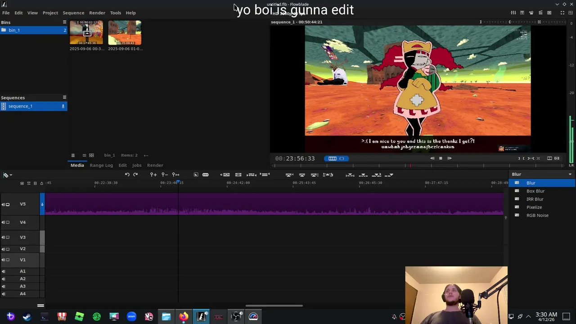
Task: Mute audio track A3
Action: pos(4,286)
